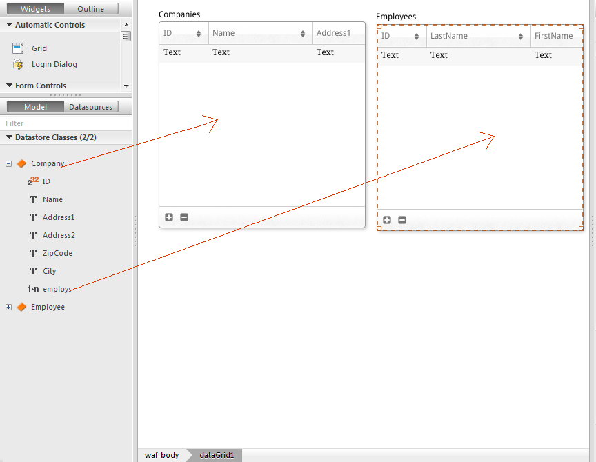This screenshot has height=462, width=596.
Task: Click the text icon beside ZipCode
Action: [x=33, y=253]
